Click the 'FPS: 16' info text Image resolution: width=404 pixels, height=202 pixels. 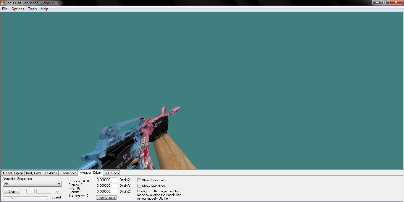click(74, 188)
